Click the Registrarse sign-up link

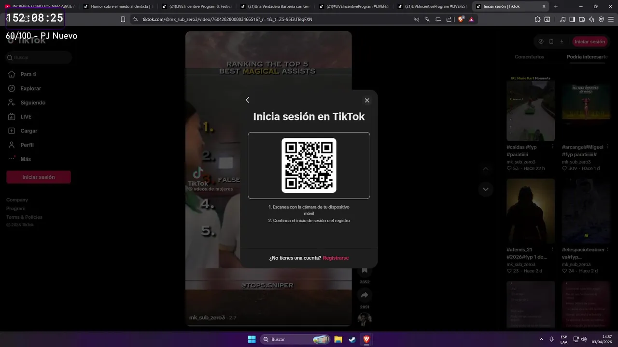point(336,258)
